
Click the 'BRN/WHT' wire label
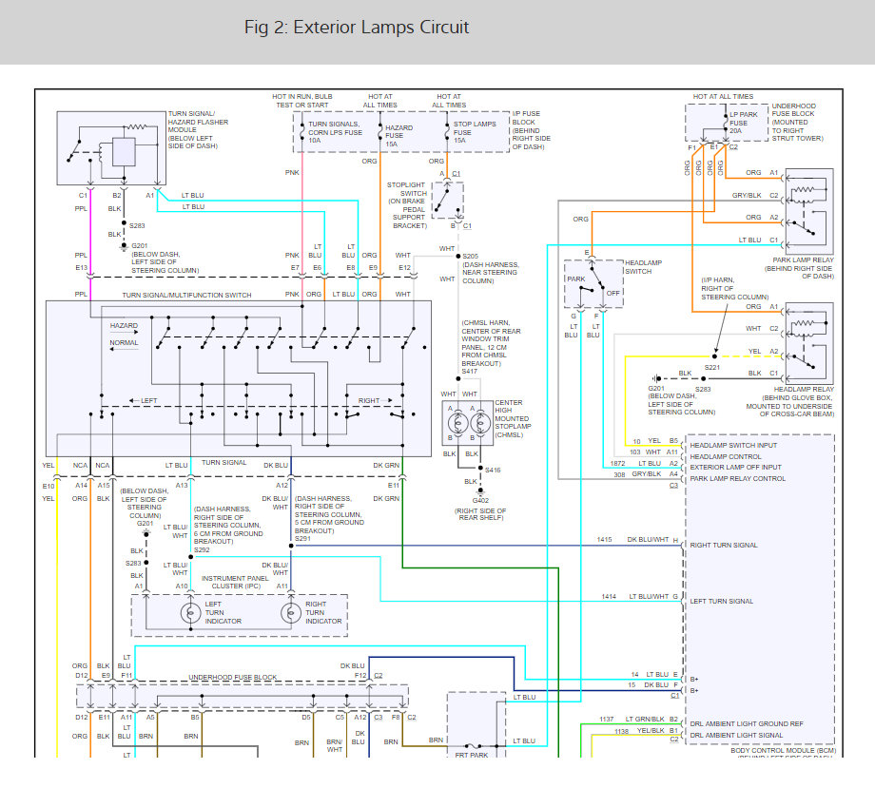tap(334, 746)
